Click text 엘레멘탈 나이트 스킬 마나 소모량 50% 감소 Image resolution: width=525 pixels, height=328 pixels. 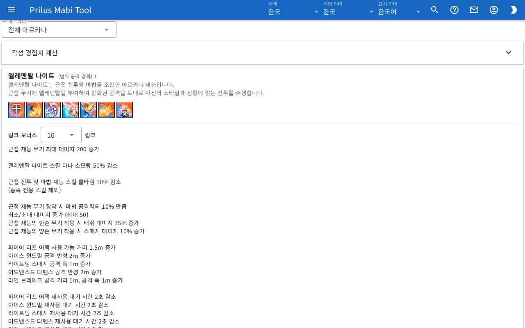pos(63,166)
